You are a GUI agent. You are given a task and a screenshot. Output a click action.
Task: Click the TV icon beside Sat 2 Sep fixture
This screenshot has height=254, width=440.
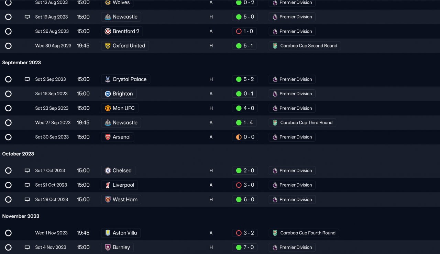[27, 79]
